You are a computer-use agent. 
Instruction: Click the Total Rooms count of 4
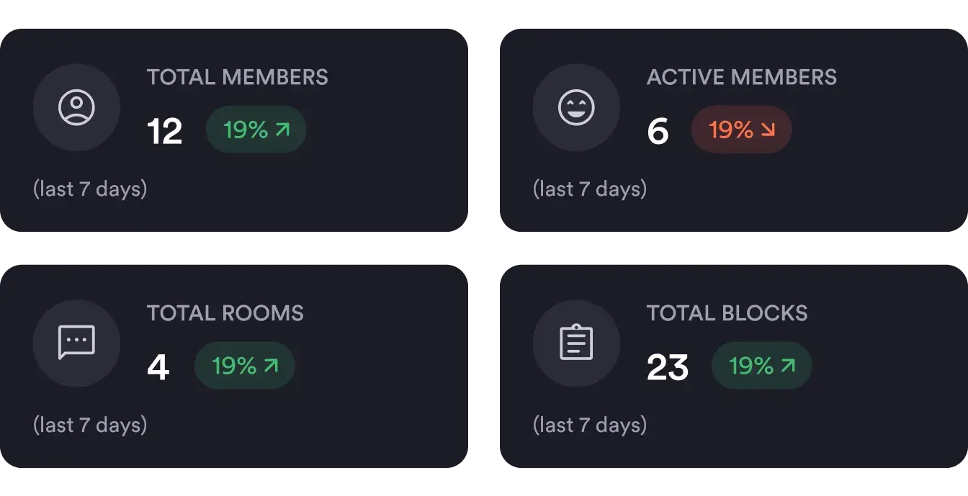point(158,368)
